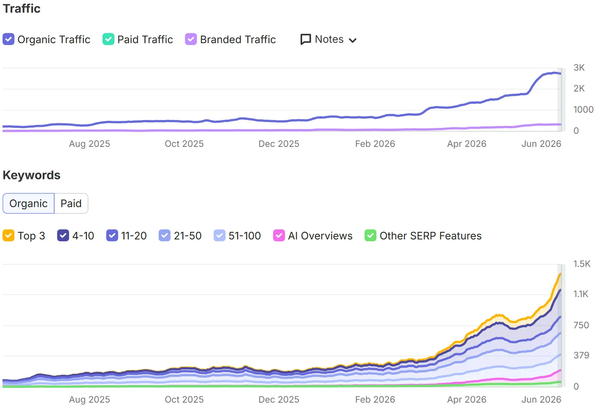Viewport: 596px width, 407px height.
Task: Expand the Notes dropdown chevron
Action: point(353,40)
